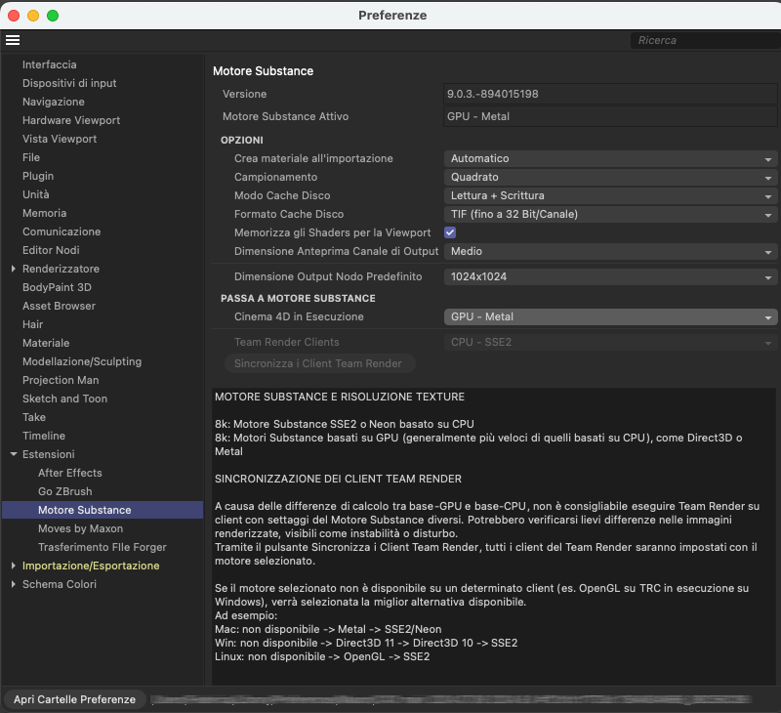The height and width of the screenshot is (713, 781).
Task: Select Go ZBrush in sidebar
Action: [x=65, y=491]
